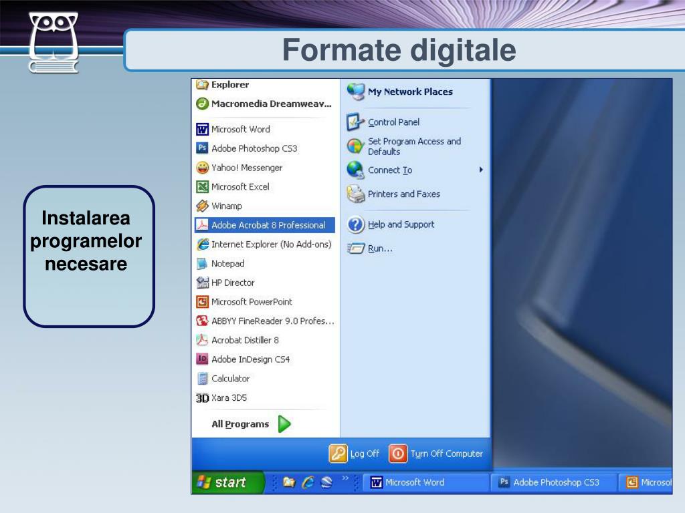The width and height of the screenshot is (685, 513).
Task: Click the Help and Support question mark icon
Action: pos(355,224)
